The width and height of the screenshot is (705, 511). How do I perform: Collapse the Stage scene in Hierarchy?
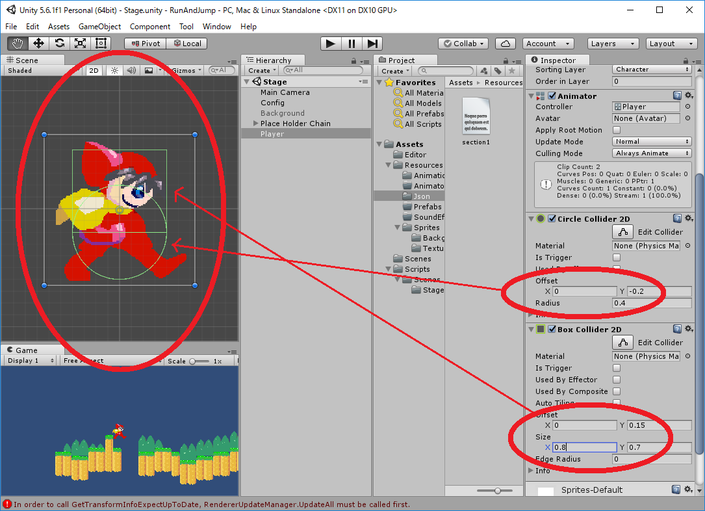pyautogui.click(x=246, y=82)
